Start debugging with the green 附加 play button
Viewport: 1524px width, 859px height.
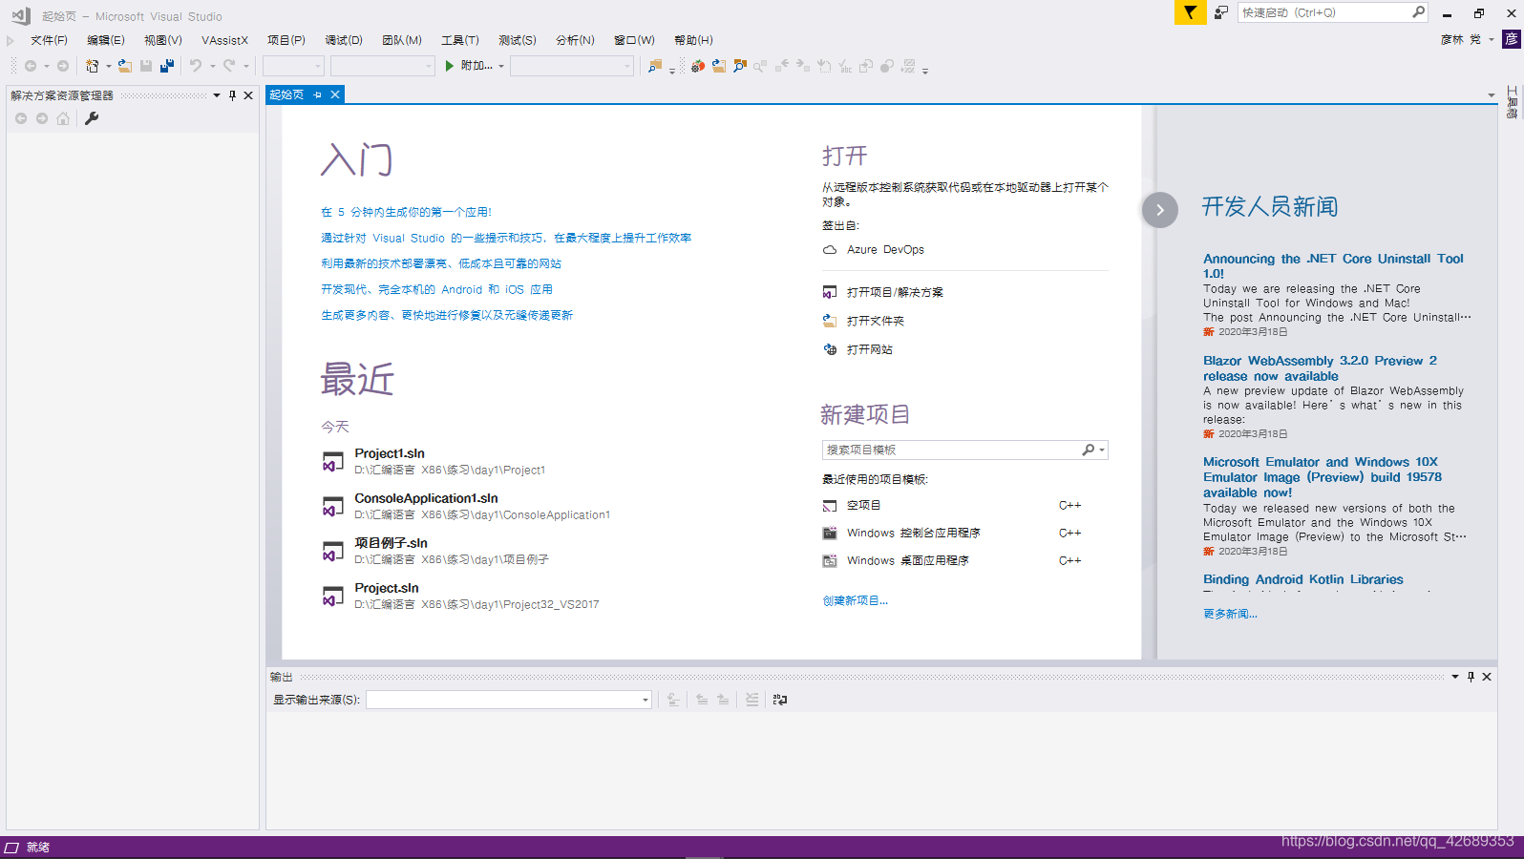[x=469, y=66]
